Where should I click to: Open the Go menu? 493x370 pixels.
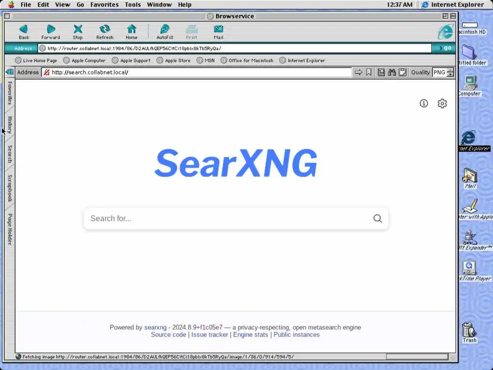(80, 4)
